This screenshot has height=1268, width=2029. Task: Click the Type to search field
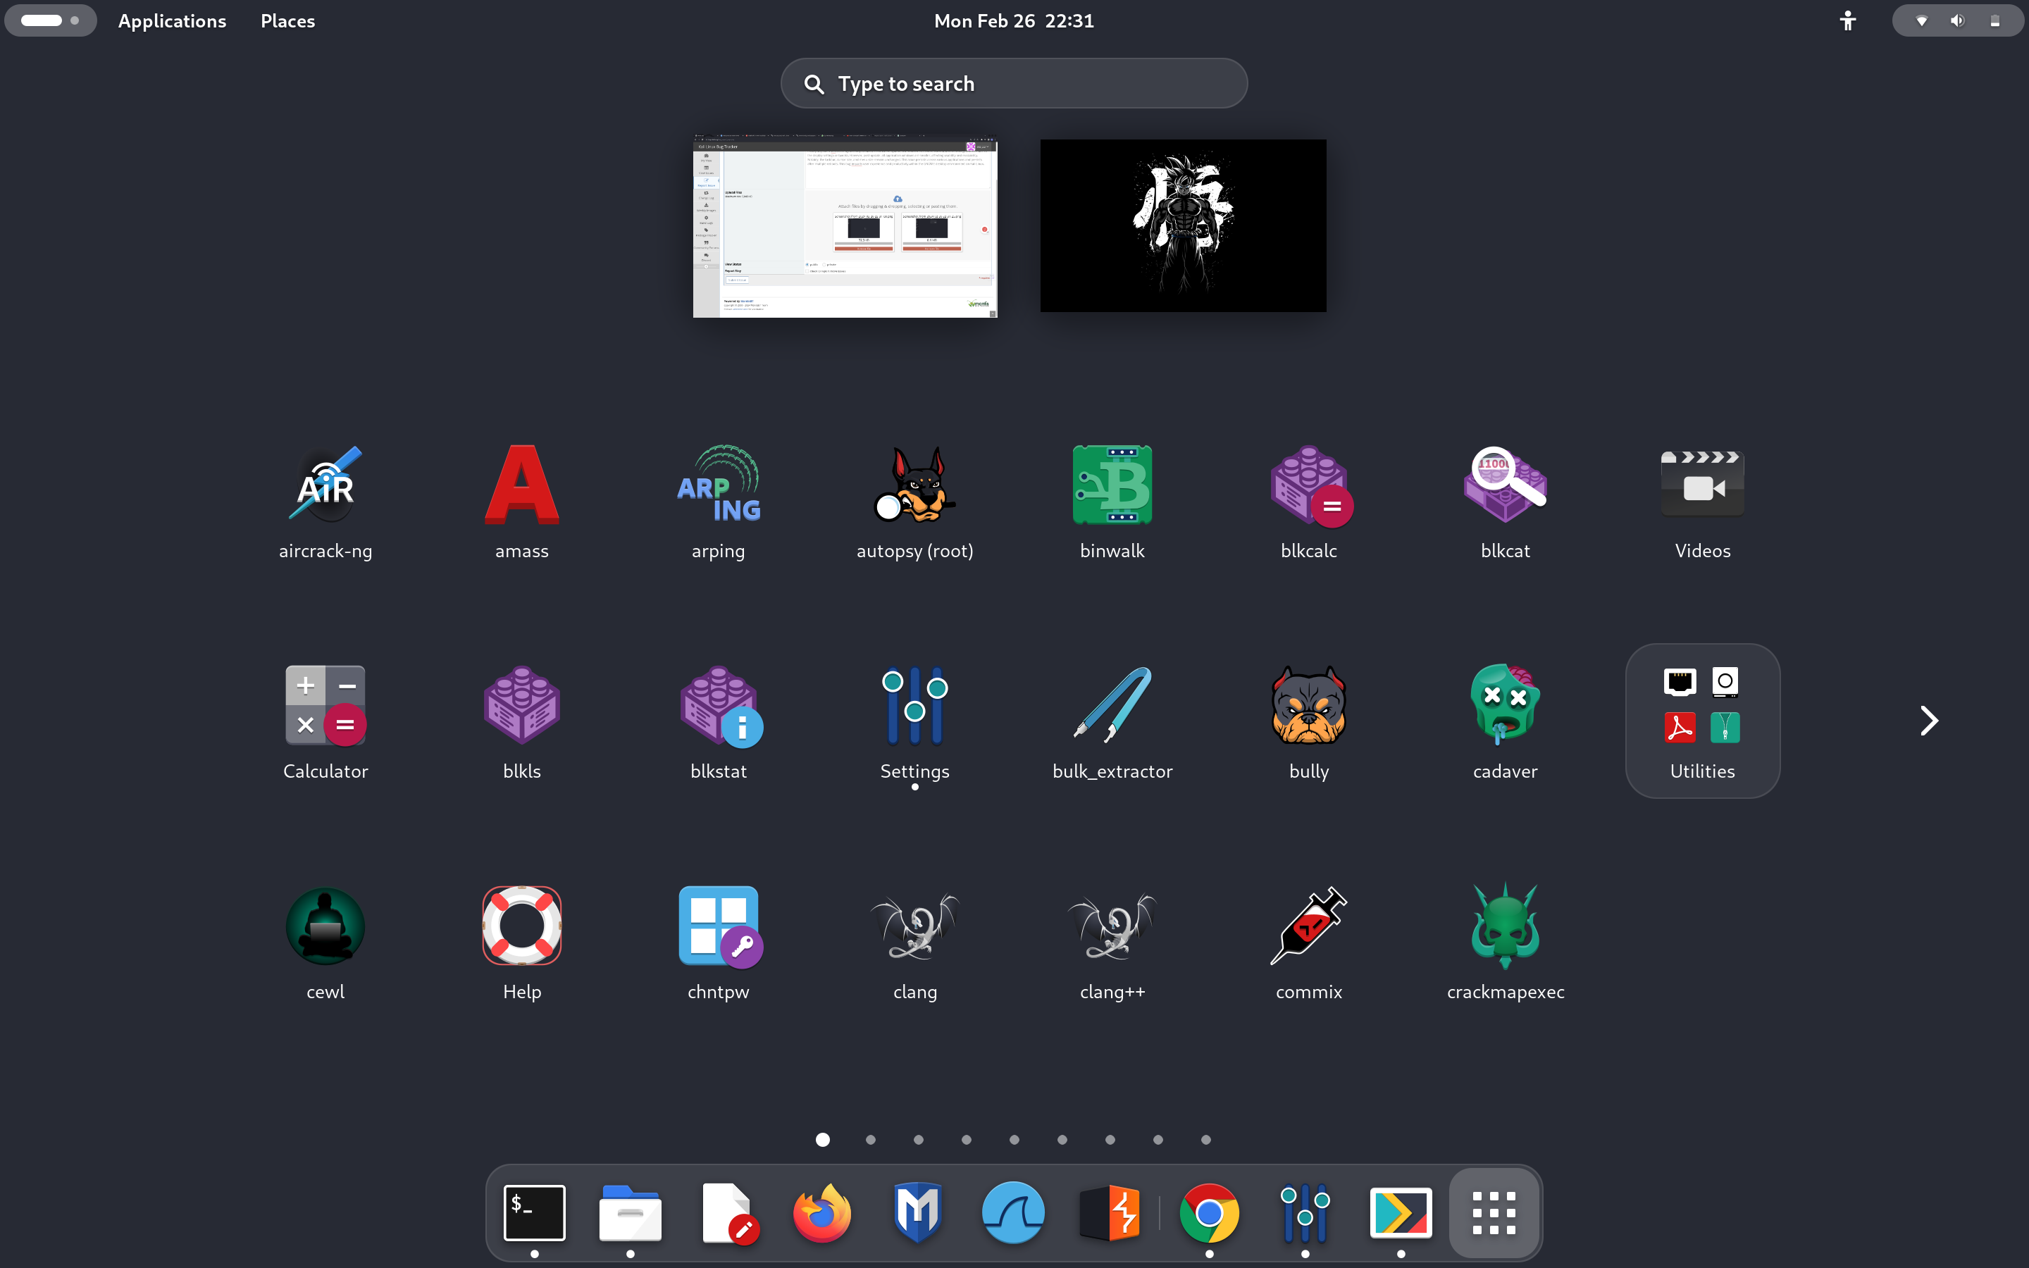[1014, 83]
